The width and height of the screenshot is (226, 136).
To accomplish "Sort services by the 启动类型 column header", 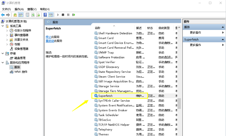I will point(164,28).
